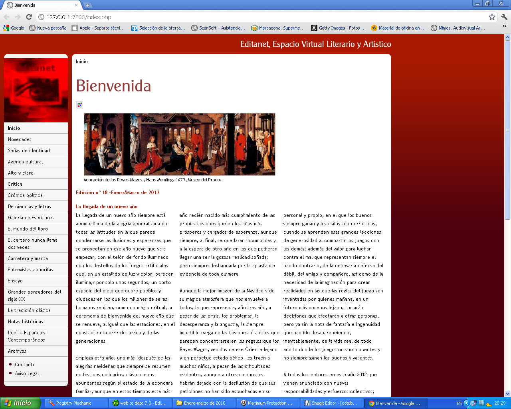
Task: Click the Edición nº 18 Enero/Marzo 2012 heading
Action: point(118,193)
